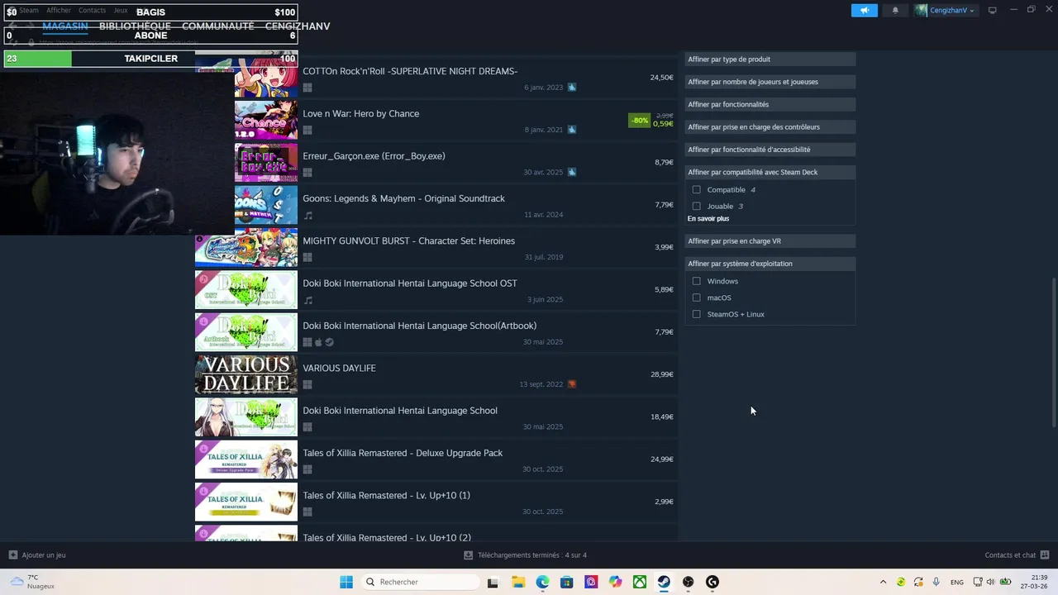Click Tales of Xillia Deluxe Upgrade Pack thumbnail
This screenshot has width=1058, height=595.
tap(246, 459)
